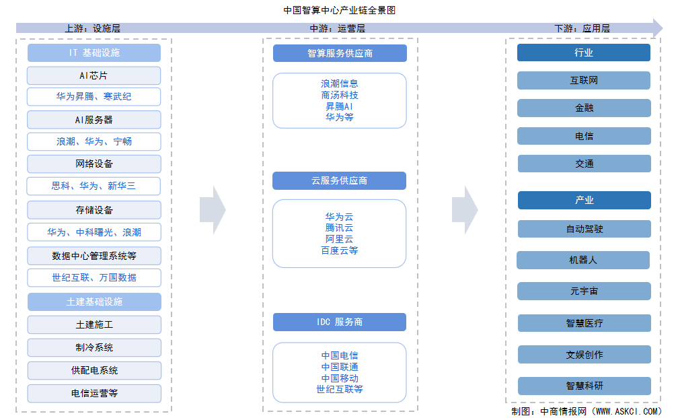
Task: Select 腾讯云 in the cloud list
Action: (340, 228)
